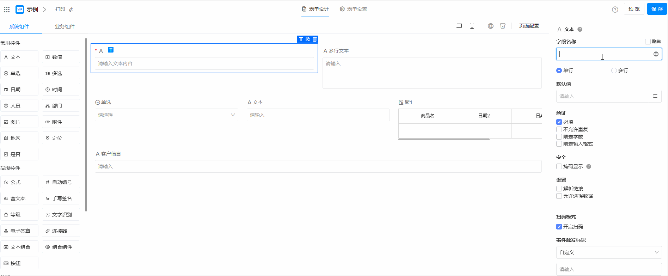Click the clear-form trash icon in top toolbar
Image resolution: width=668 pixels, height=276 pixels.
[x=503, y=26]
